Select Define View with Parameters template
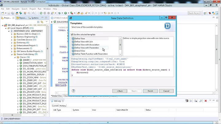221x124 pixels. (x=87, y=48)
